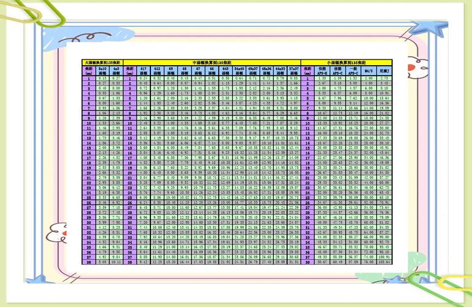The width and height of the screenshot is (472, 307).
Task: Click the 佳能 APS-H column header
Action: 322,71
